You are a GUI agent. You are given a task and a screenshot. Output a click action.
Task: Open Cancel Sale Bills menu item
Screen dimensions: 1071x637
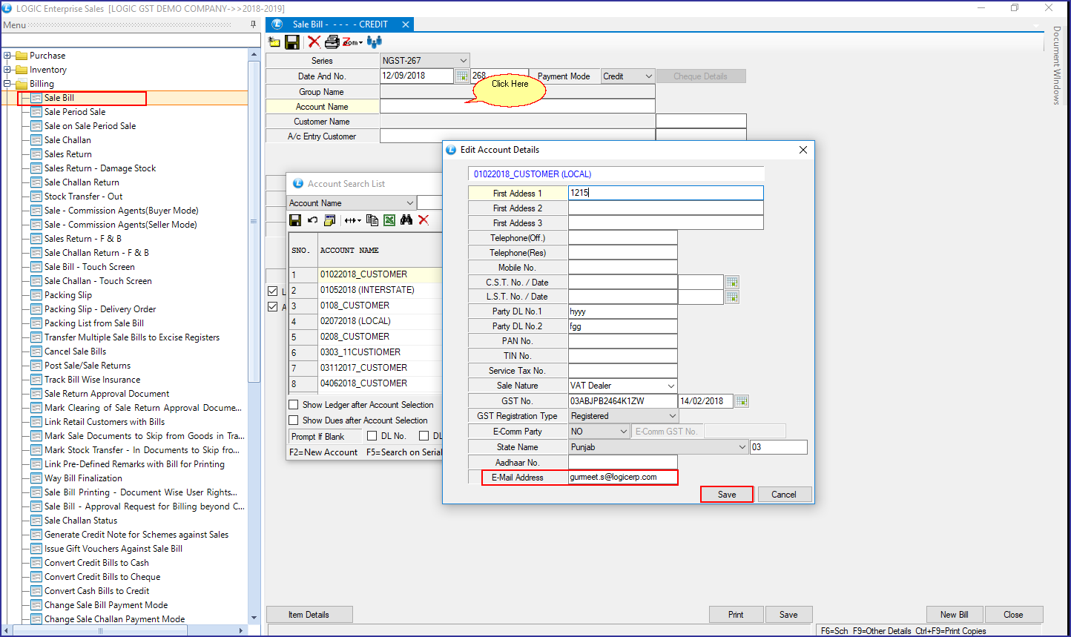point(76,351)
